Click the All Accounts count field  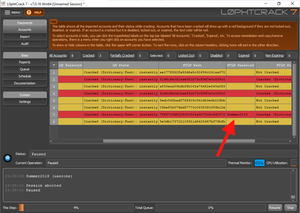pos(75,56)
